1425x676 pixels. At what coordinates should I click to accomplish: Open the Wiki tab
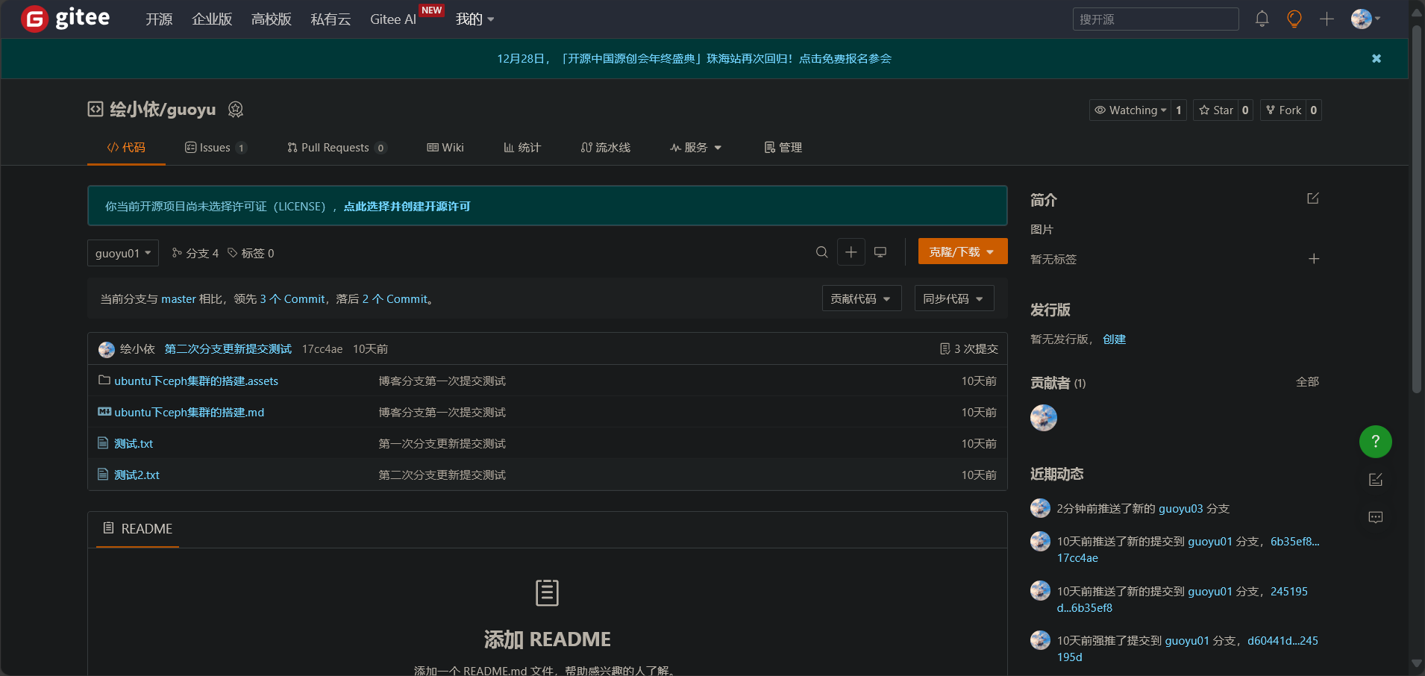tap(445, 148)
